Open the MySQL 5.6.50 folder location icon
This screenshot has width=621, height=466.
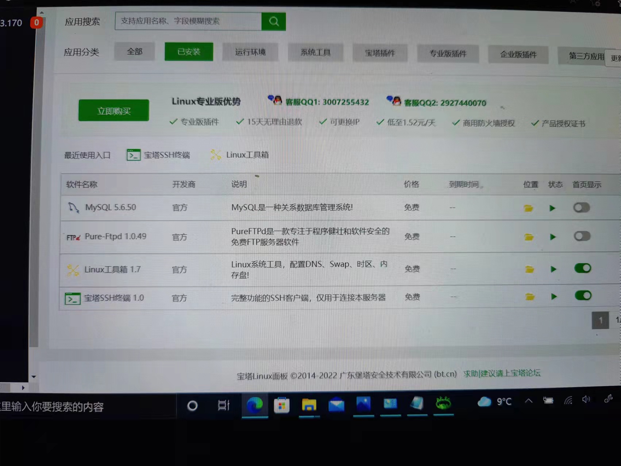[528, 208]
